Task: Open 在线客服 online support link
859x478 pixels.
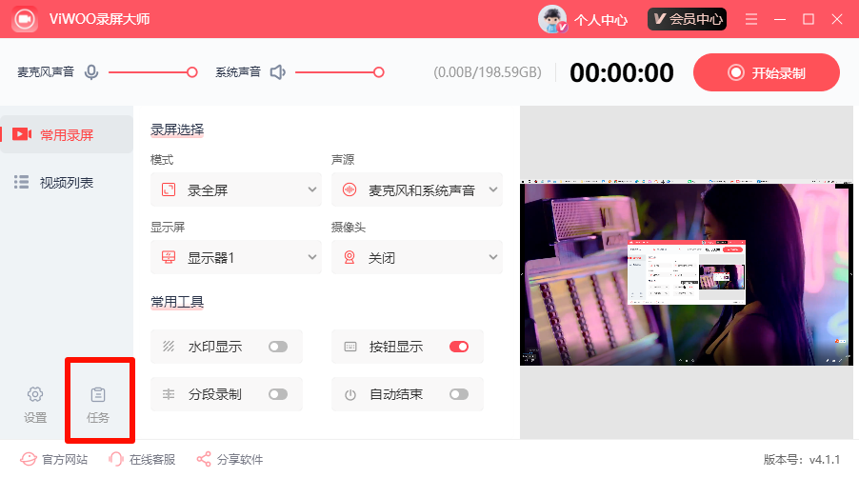Action: 152,459
